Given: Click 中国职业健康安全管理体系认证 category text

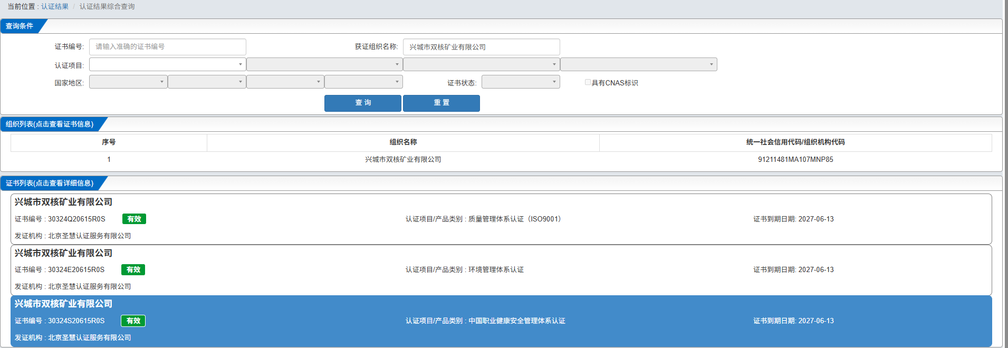Looking at the screenshot, I should 517,321.
